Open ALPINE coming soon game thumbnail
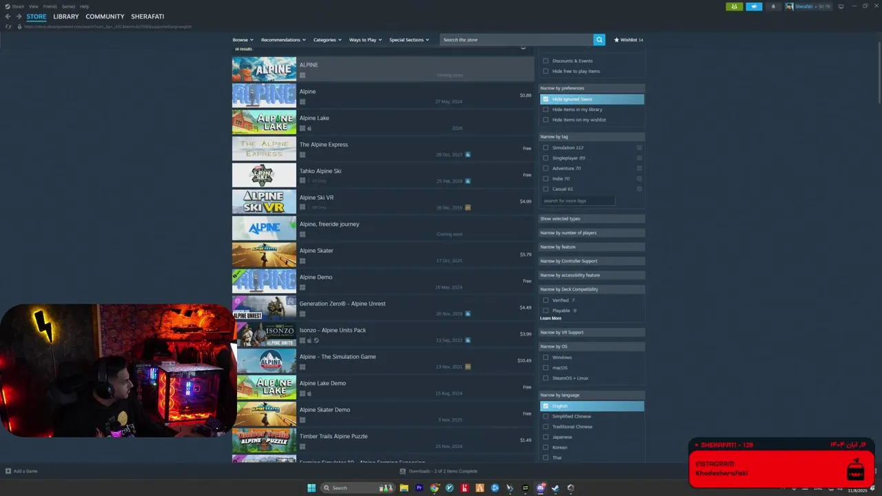The width and height of the screenshot is (882, 496). coord(264,70)
